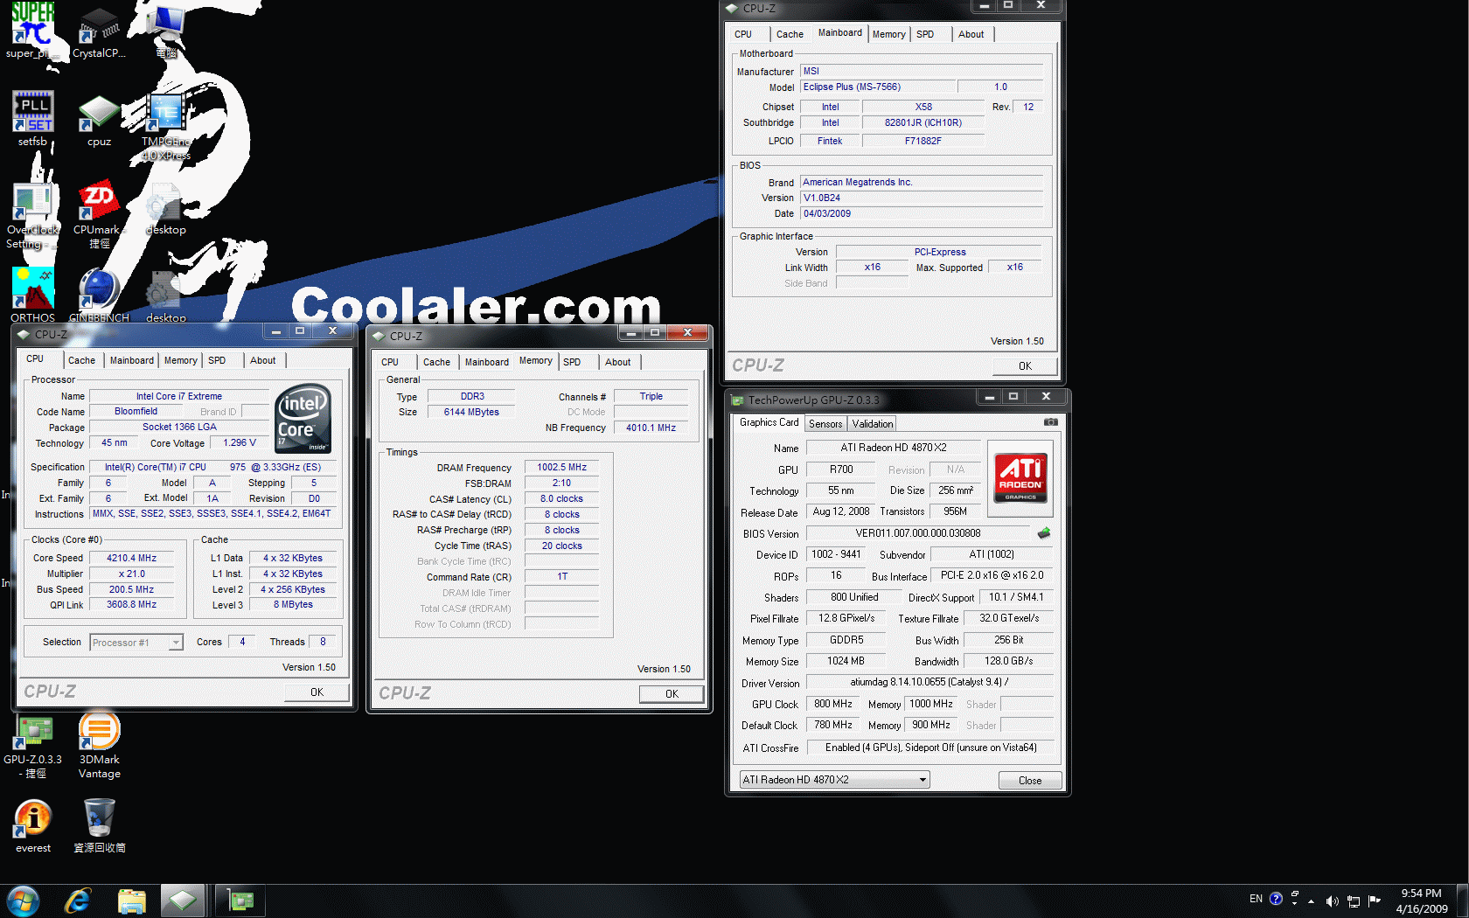
Task: Open the Recycle Bin icon
Action: click(100, 826)
